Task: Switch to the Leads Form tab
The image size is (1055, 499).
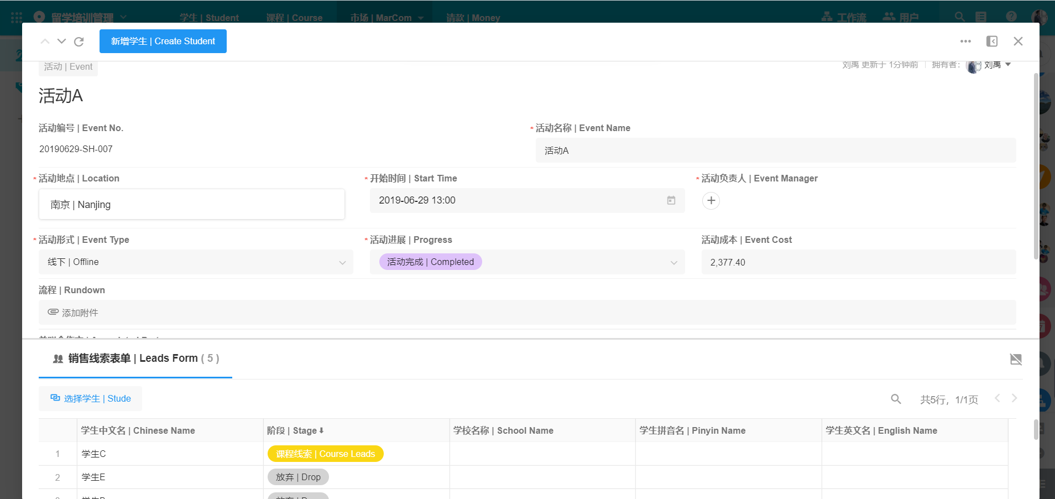Action: [135, 358]
